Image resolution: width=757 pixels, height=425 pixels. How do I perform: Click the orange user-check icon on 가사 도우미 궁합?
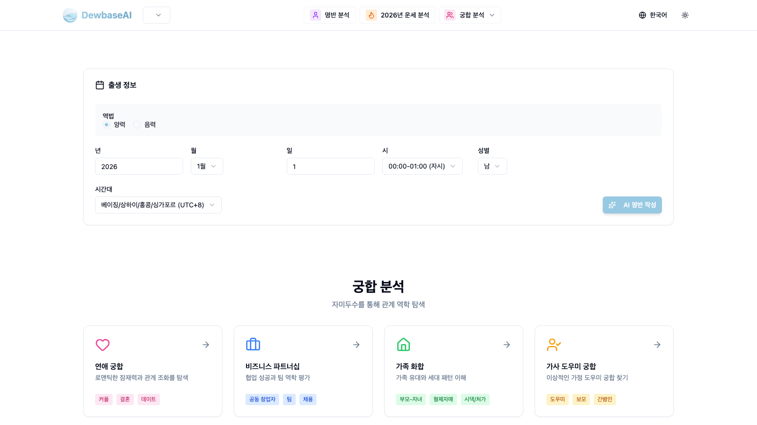(554, 345)
